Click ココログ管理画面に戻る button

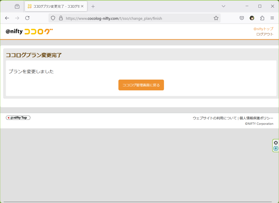click(x=141, y=85)
